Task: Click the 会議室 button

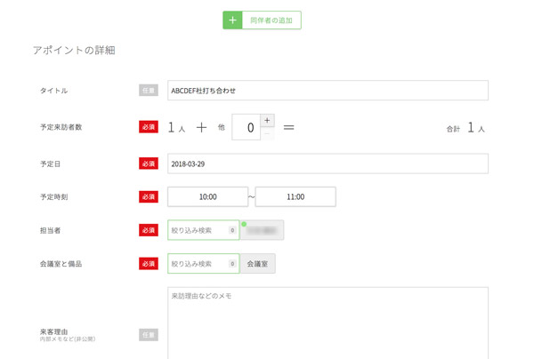Action: point(258,264)
